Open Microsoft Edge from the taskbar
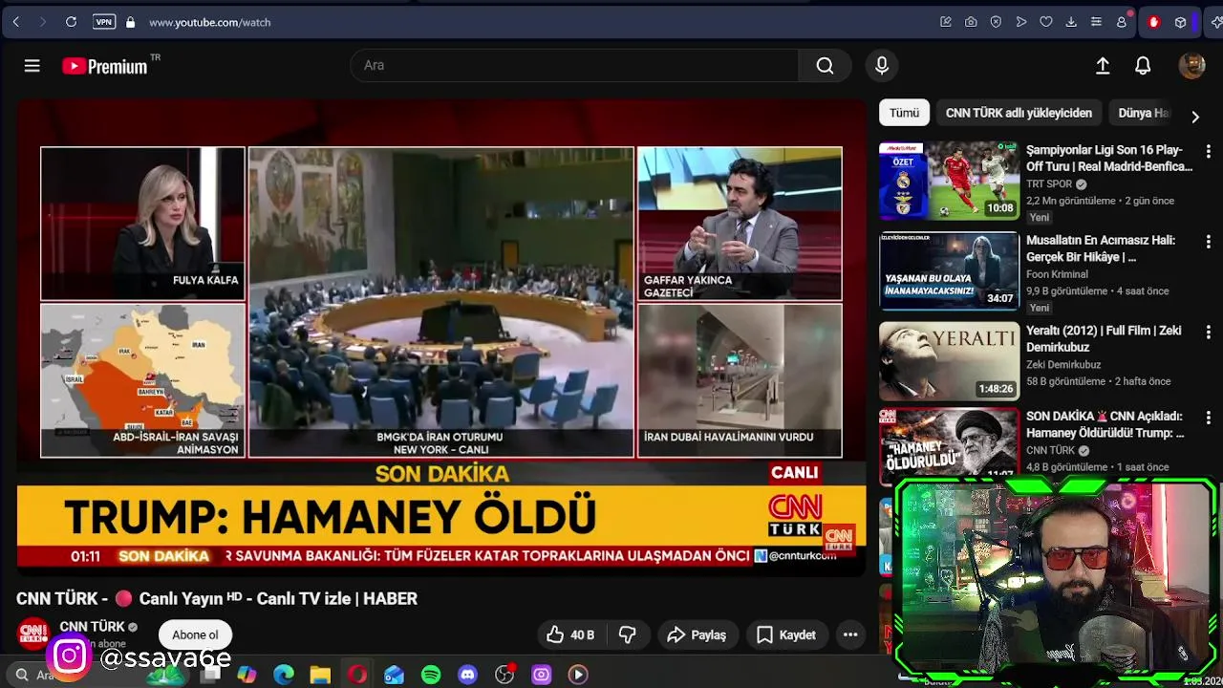The width and height of the screenshot is (1223, 688). click(x=284, y=675)
